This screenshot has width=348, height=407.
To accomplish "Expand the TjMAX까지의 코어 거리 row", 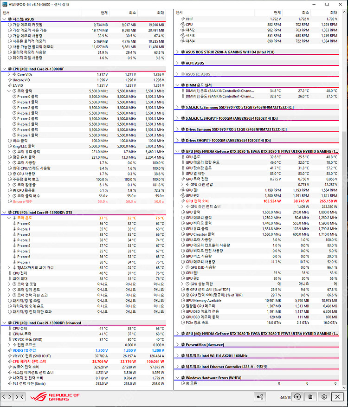I will coord(9,268).
